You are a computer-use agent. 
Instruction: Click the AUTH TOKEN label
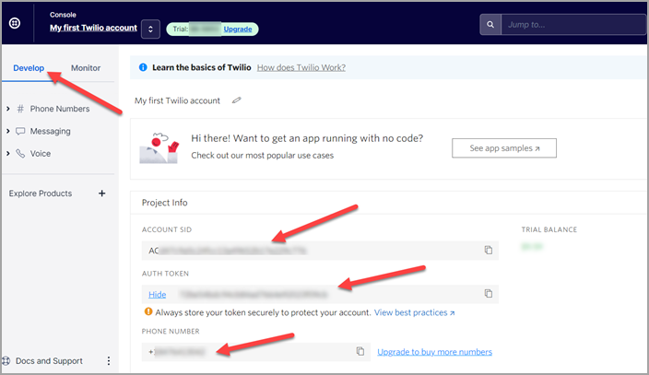pyautogui.click(x=165, y=273)
